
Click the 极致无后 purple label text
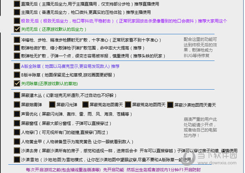[x=124, y=21]
